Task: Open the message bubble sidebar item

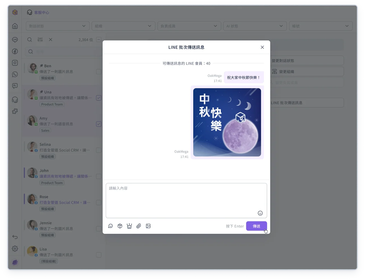Action: coord(15,86)
